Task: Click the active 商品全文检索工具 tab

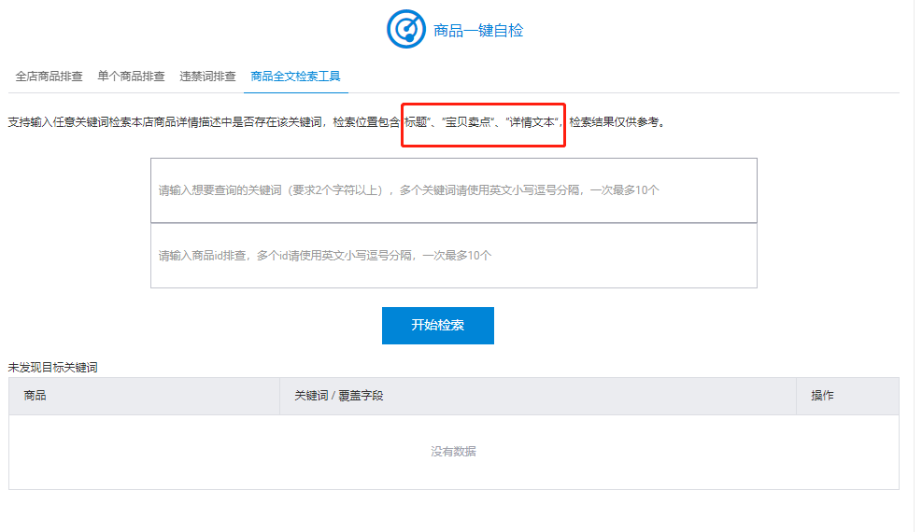Action: [x=295, y=77]
